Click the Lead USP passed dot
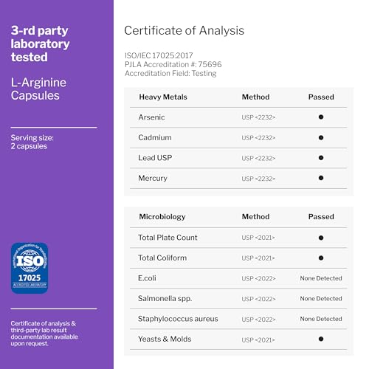Screen dimensions: 369x369 coord(321,158)
